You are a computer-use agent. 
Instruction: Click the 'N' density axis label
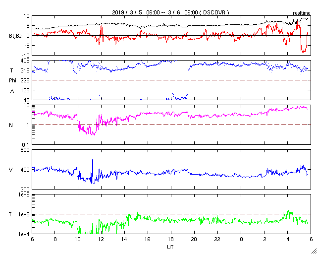pyautogui.click(x=11, y=125)
